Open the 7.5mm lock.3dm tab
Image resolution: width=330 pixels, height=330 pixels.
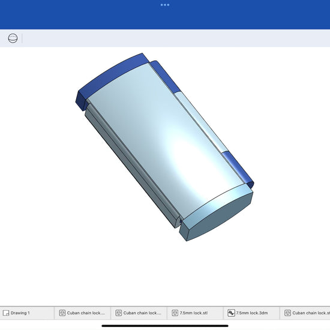click(x=251, y=313)
